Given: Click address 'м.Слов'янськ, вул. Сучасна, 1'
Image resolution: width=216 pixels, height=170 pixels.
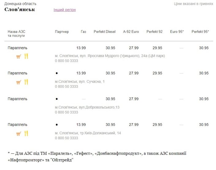Looking at the screenshot, I should 80,81.
